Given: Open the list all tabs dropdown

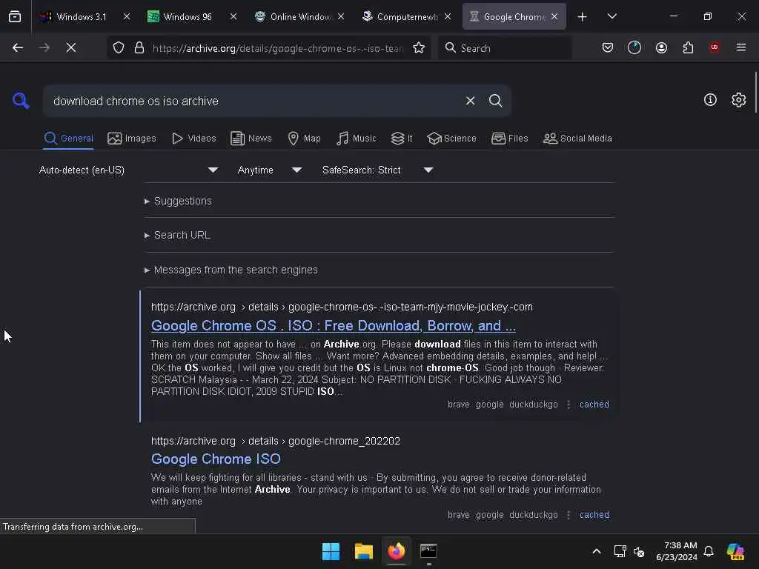Looking at the screenshot, I should point(611,17).
